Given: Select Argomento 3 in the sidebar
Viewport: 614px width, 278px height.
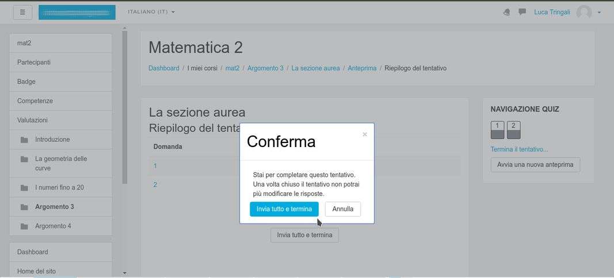Looking at the screenshot, I should (60, 207).
